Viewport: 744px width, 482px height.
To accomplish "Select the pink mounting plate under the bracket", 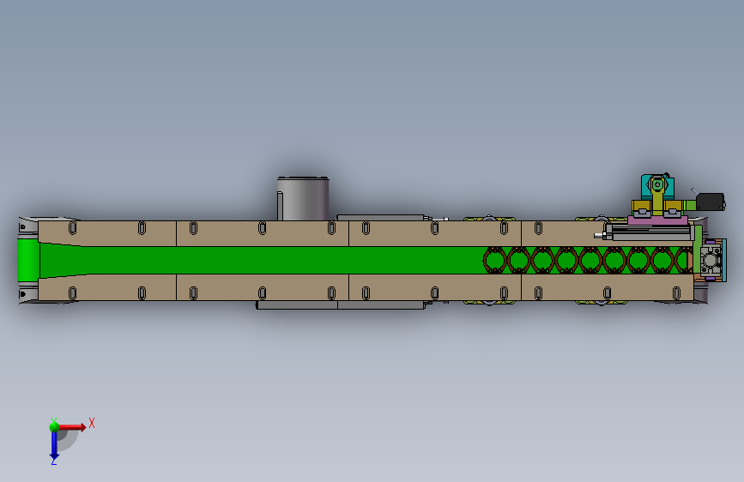I will tap(657, 220).
